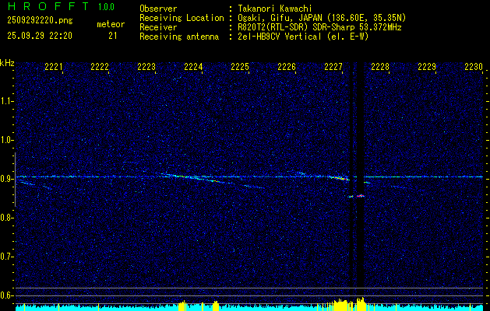Click the meteor label
This screenshot has width=490, height=311.
click(x=111, y=24)
